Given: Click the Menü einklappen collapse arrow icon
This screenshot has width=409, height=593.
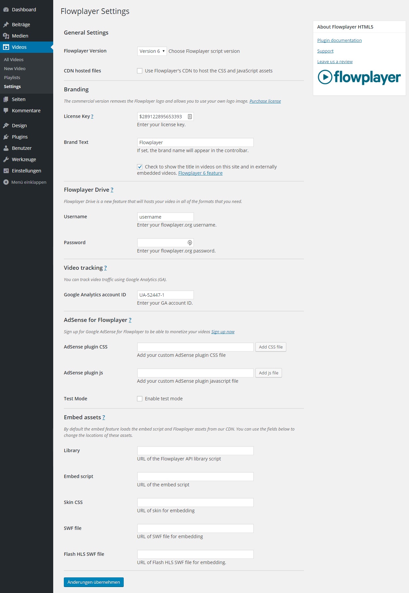Looking at the screenshot, I should 6,182.
